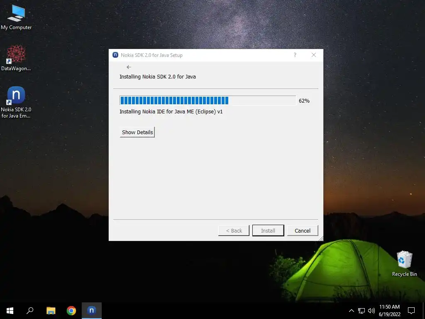Open the taskbar clock and date
The height and width of the screenshot is (319, 425).
click(389, 311)
